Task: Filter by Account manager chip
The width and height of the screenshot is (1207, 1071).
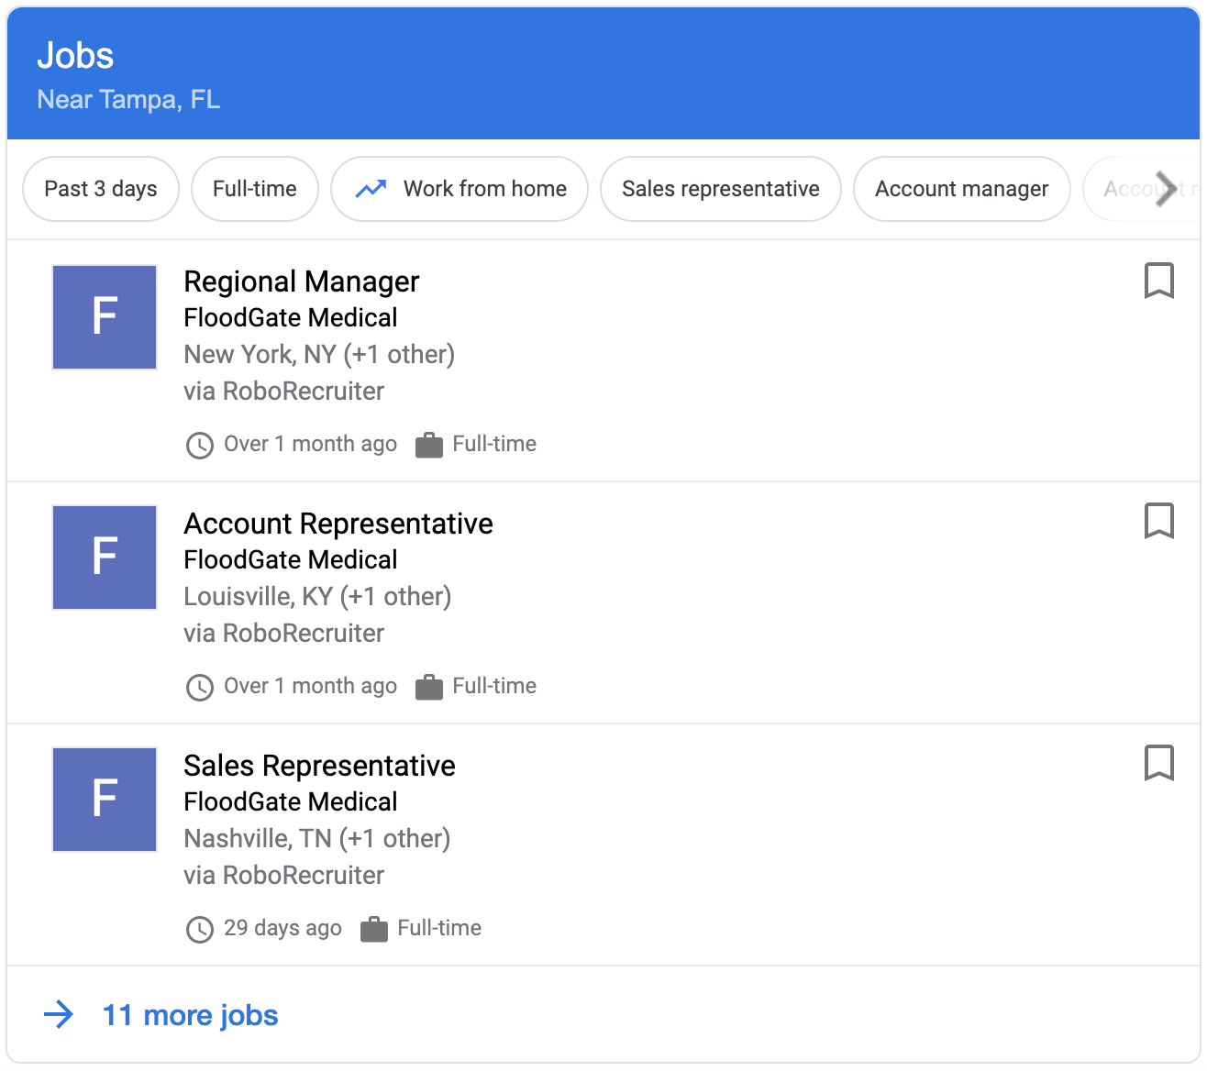Action: [962, 189]
